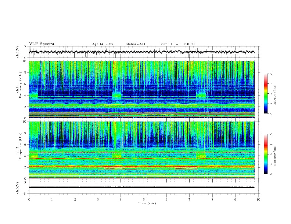Click the ch.3 flat black waveform trace
This screenshot has width=291, height=224.
tap(141, 187)
